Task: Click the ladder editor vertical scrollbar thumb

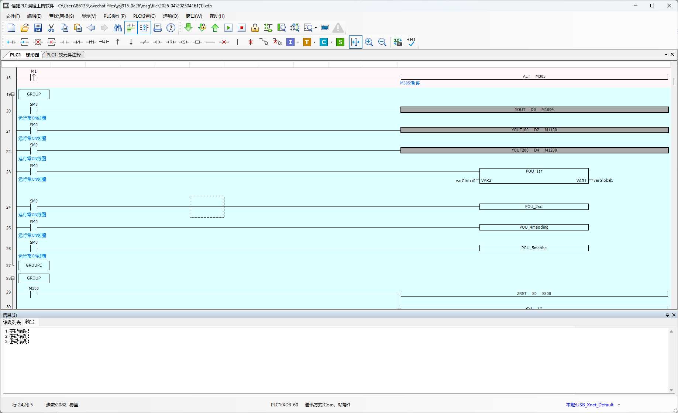Action: click(x=674, y=81)
